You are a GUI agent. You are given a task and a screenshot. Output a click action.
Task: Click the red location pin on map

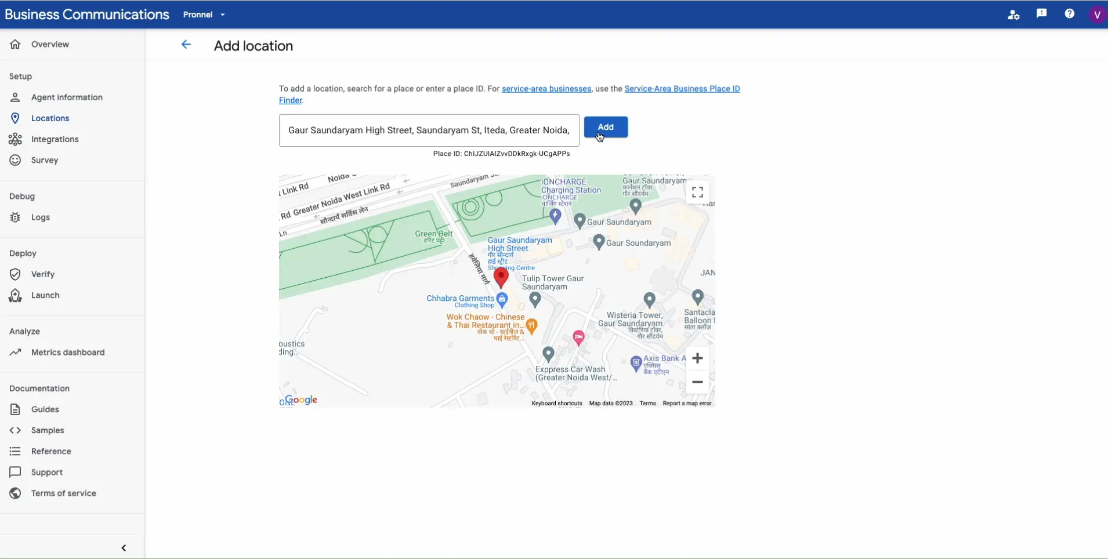tap(501, 277)
